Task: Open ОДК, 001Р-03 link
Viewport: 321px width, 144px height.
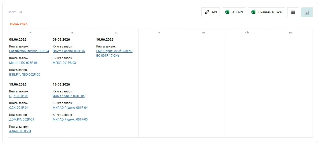Action: point(19,96)
